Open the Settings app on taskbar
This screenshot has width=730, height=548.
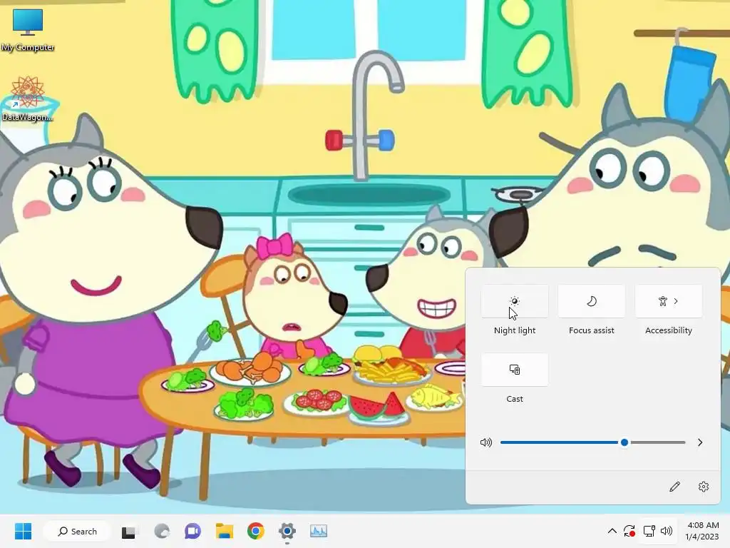(287, 531)
